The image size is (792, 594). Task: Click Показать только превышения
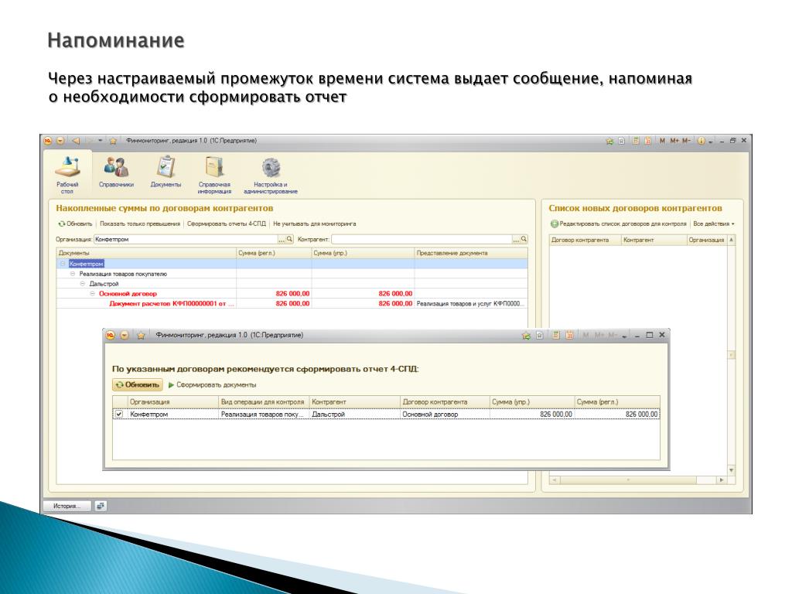pos(140,224)
